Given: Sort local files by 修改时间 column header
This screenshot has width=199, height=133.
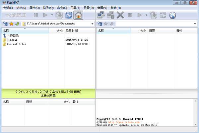Looking at the screenshot, I should click(x=72, y=31).
